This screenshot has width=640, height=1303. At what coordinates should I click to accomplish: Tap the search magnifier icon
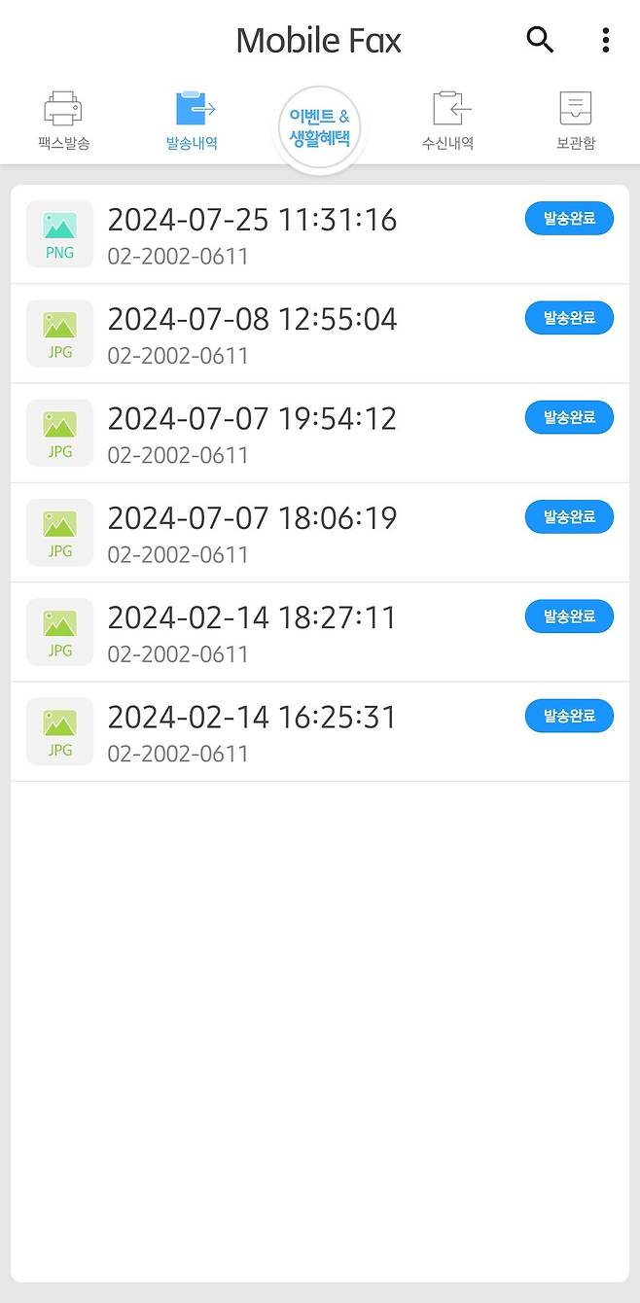[540, 40]
